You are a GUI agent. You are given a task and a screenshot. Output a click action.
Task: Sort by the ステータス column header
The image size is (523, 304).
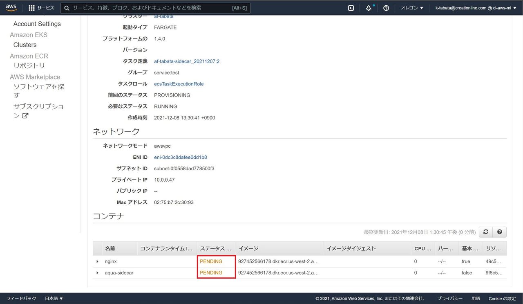point(215,249)
